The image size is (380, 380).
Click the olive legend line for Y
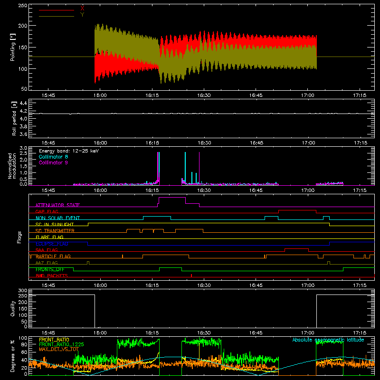(x=57, y=16)
